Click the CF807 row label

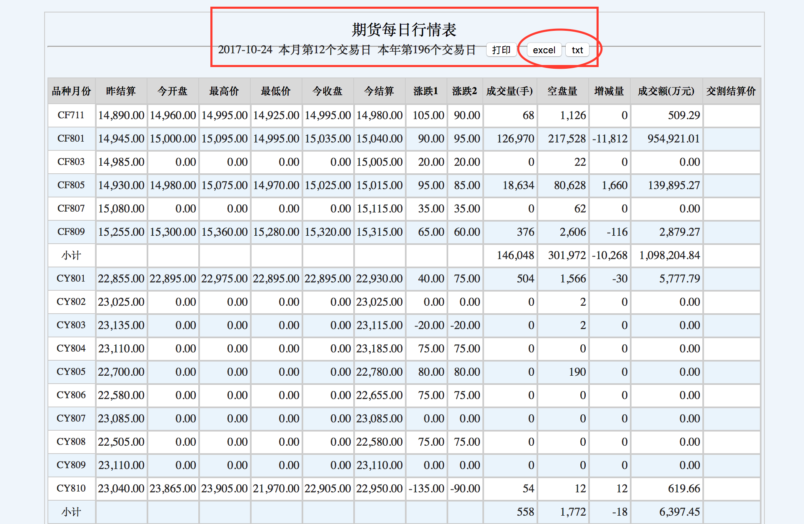pyautogui.click(x=71, y=208)
